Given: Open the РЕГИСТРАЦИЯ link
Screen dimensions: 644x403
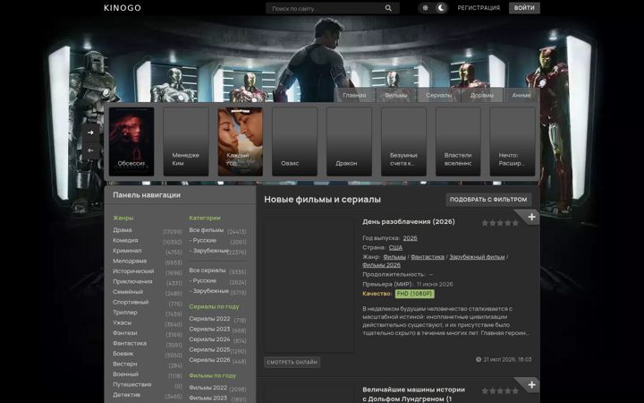Looking at the screenshot, I should (x=479, y=8).
